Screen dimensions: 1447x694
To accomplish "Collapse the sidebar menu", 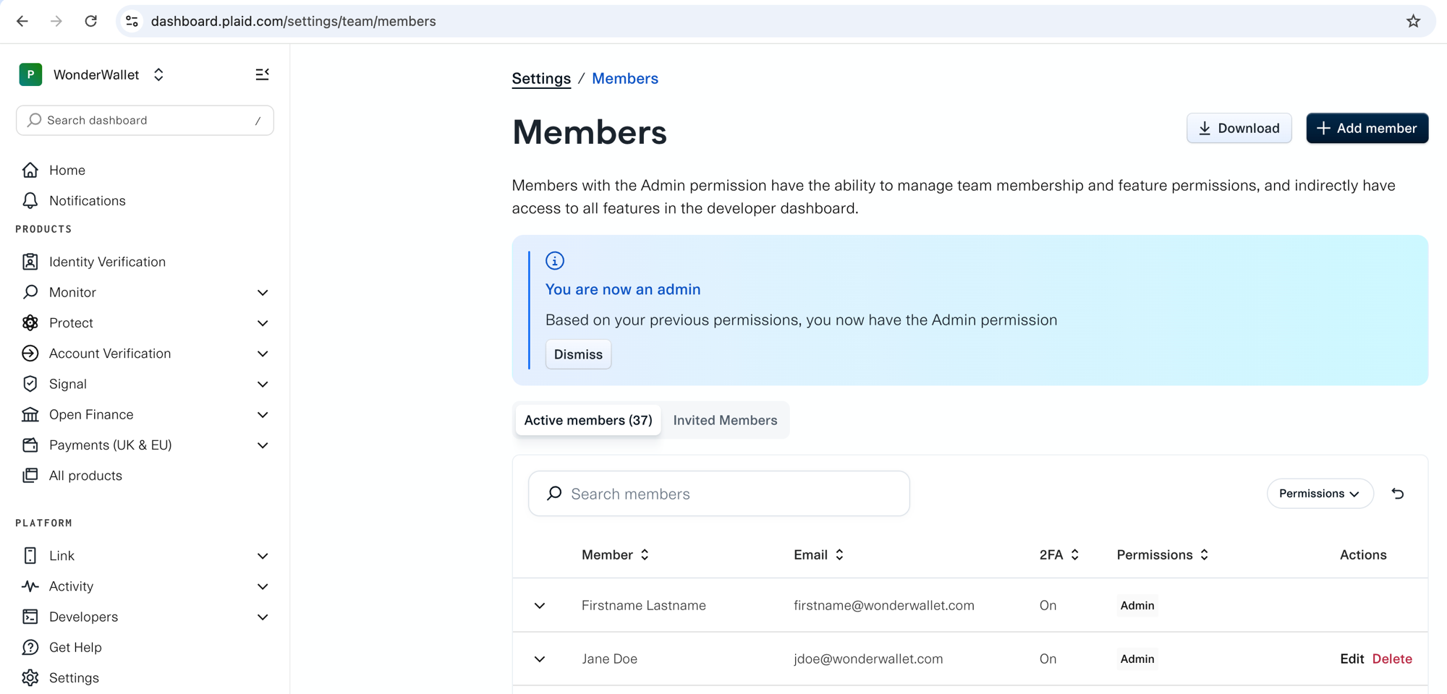I will pyautogui.click(x=262, y=74).
